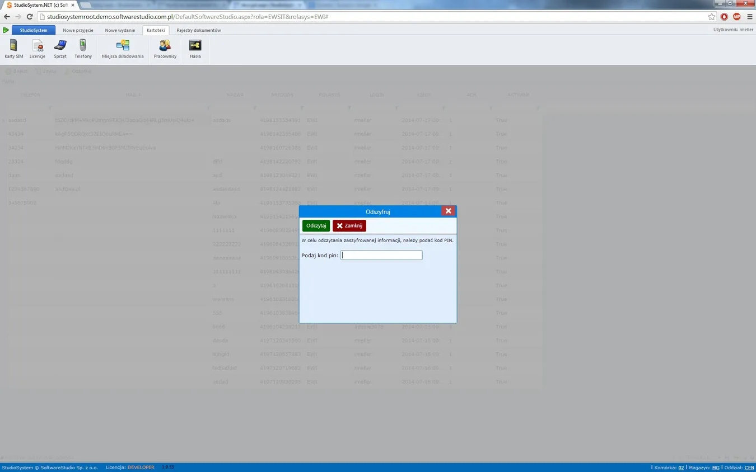Switch to the StudioSystem ribbon tab

tap(34, 30)
